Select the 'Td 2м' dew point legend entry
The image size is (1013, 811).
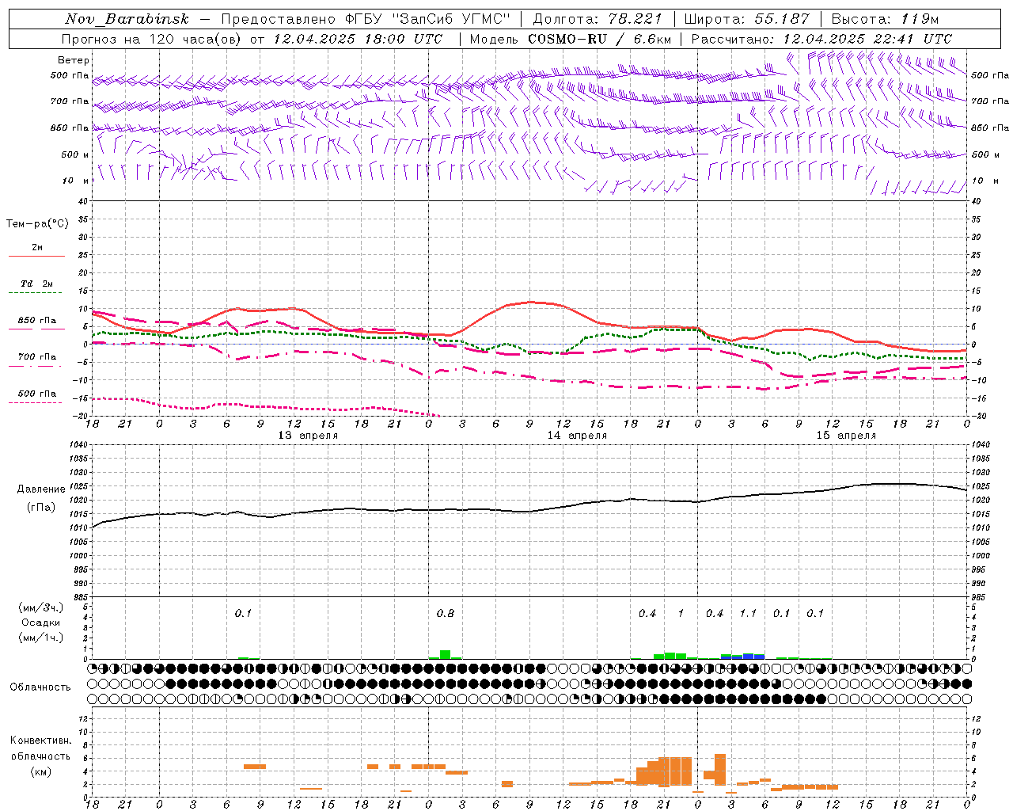click(37, 284)
